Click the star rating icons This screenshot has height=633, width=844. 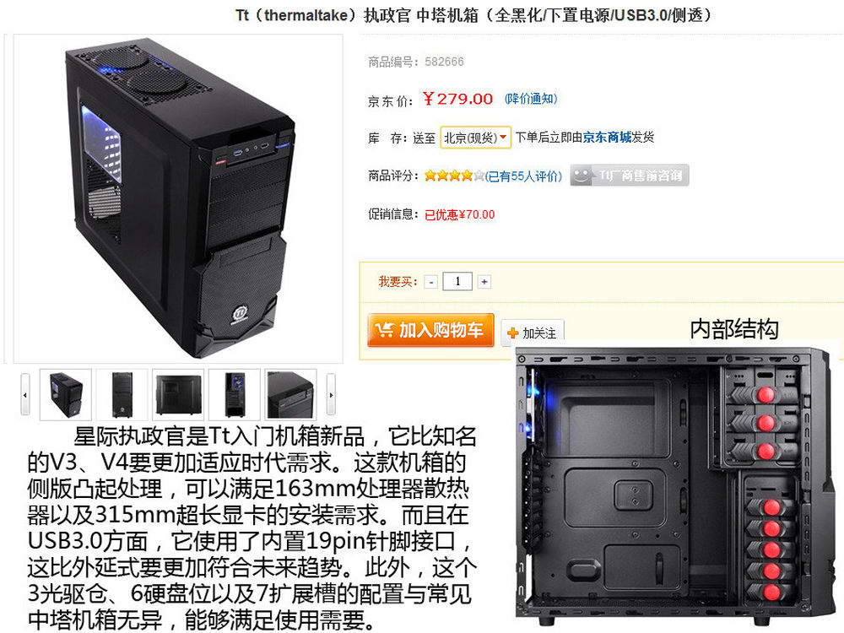click(454, 176)
